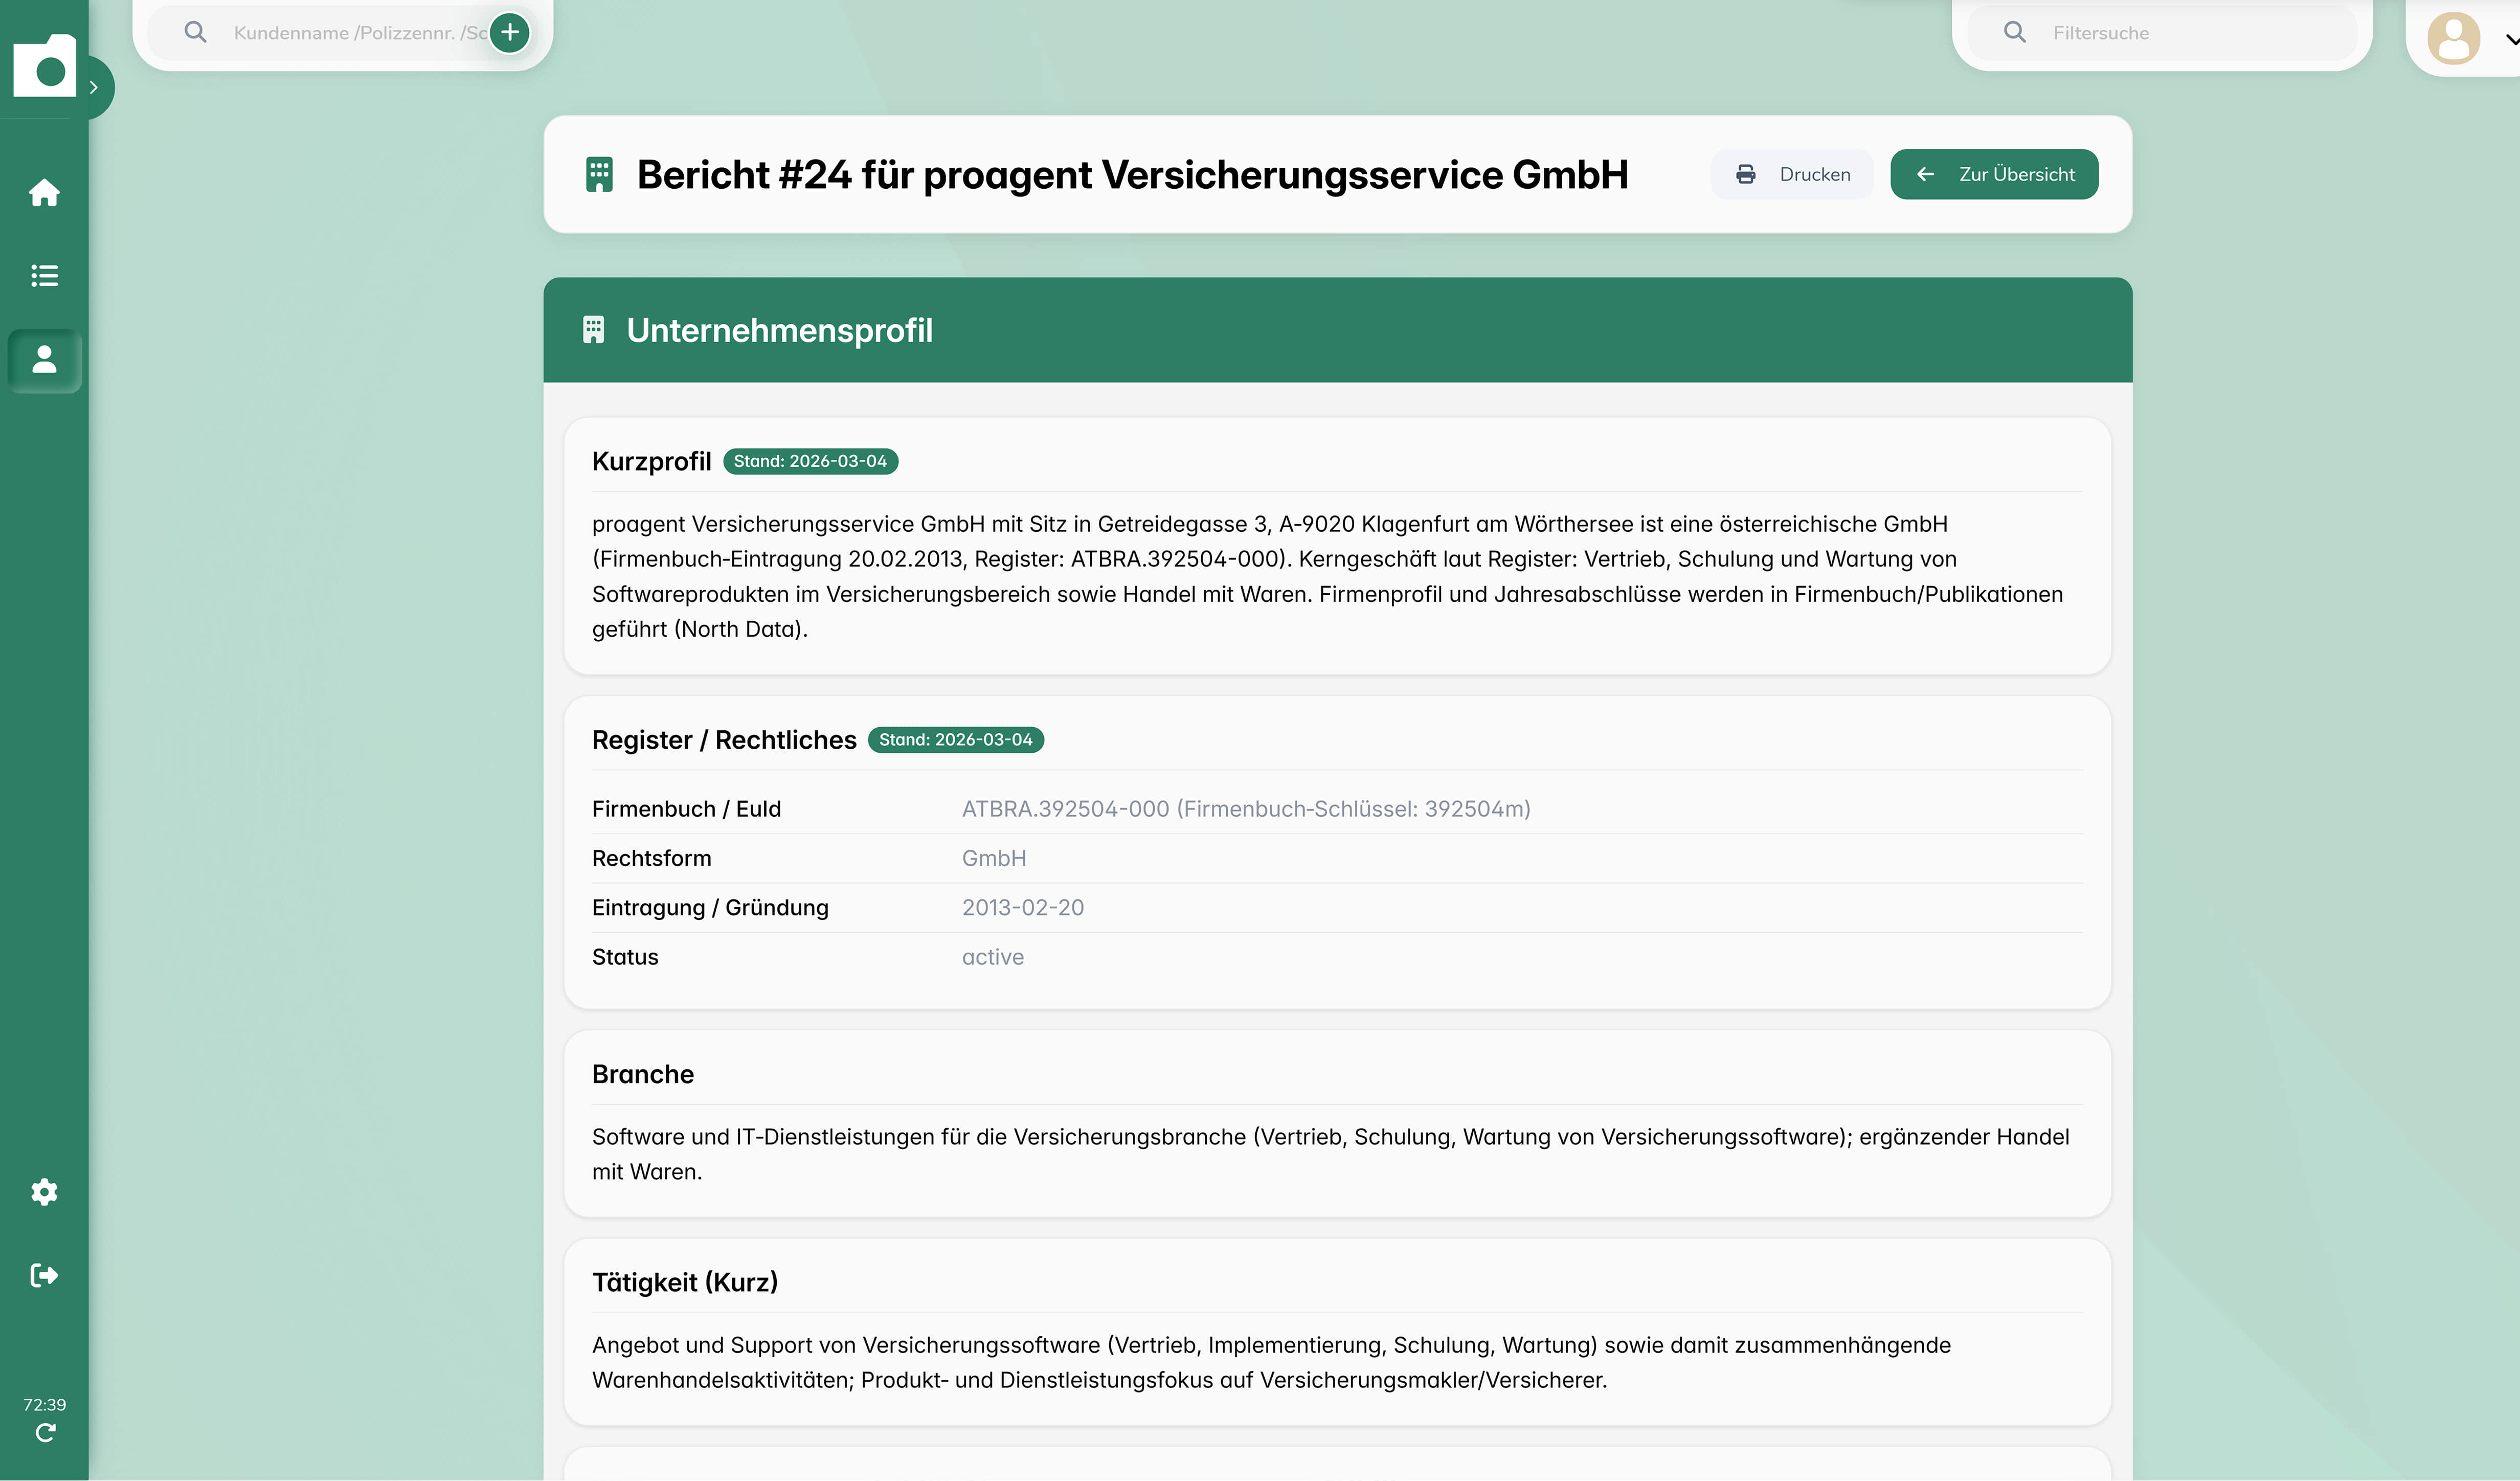Click the user profile avatar
This screenshot has width=2520, height=1481.
coord(2453,38)
